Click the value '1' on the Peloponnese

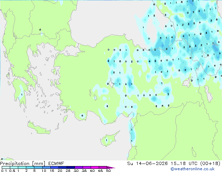[22, 95]
